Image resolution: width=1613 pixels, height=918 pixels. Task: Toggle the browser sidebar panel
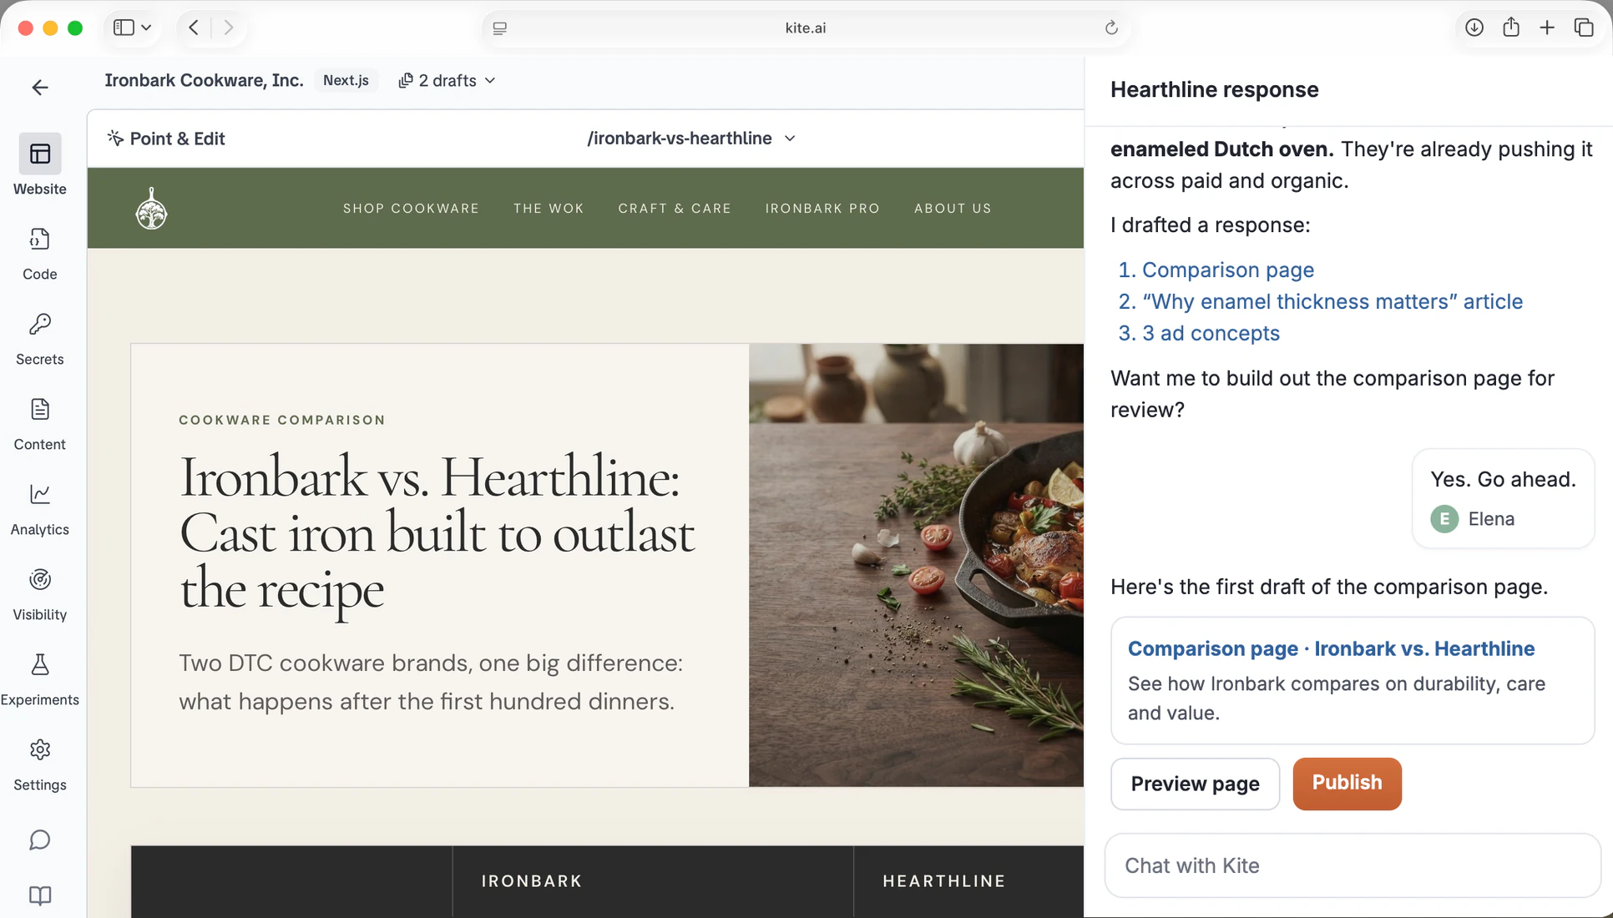click(124, 28)
